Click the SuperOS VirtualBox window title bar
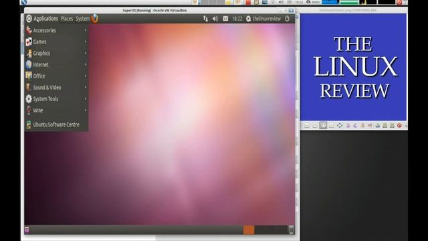This screenshot has height=241, width=428. click(154, 11)
